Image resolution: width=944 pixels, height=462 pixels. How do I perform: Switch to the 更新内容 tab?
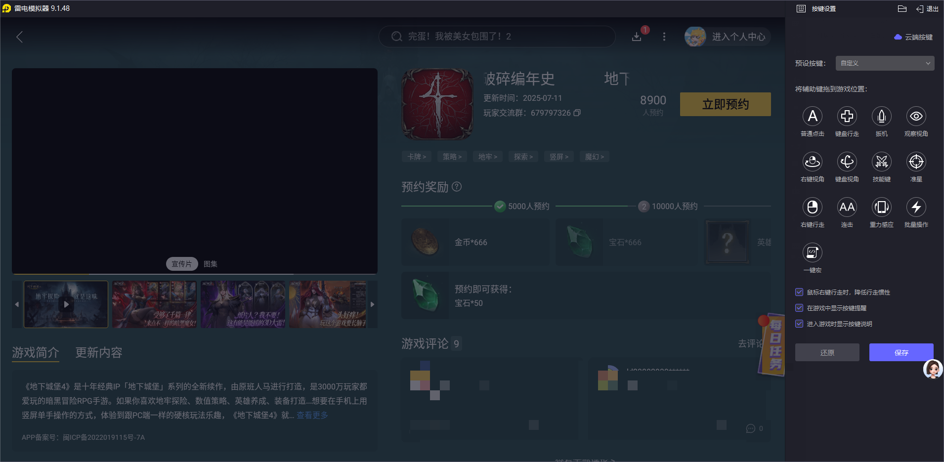98,352
